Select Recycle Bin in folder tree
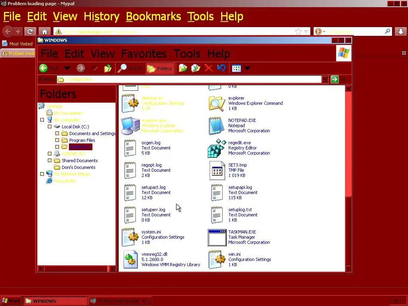 (x=65, y=181)
